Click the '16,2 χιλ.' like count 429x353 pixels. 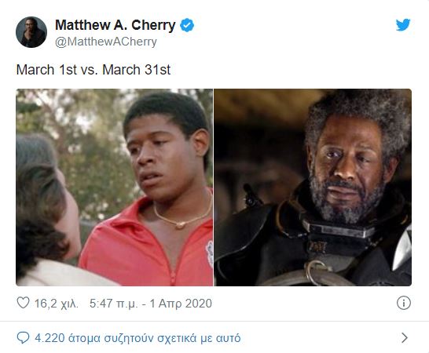click(x=57, y=304)
